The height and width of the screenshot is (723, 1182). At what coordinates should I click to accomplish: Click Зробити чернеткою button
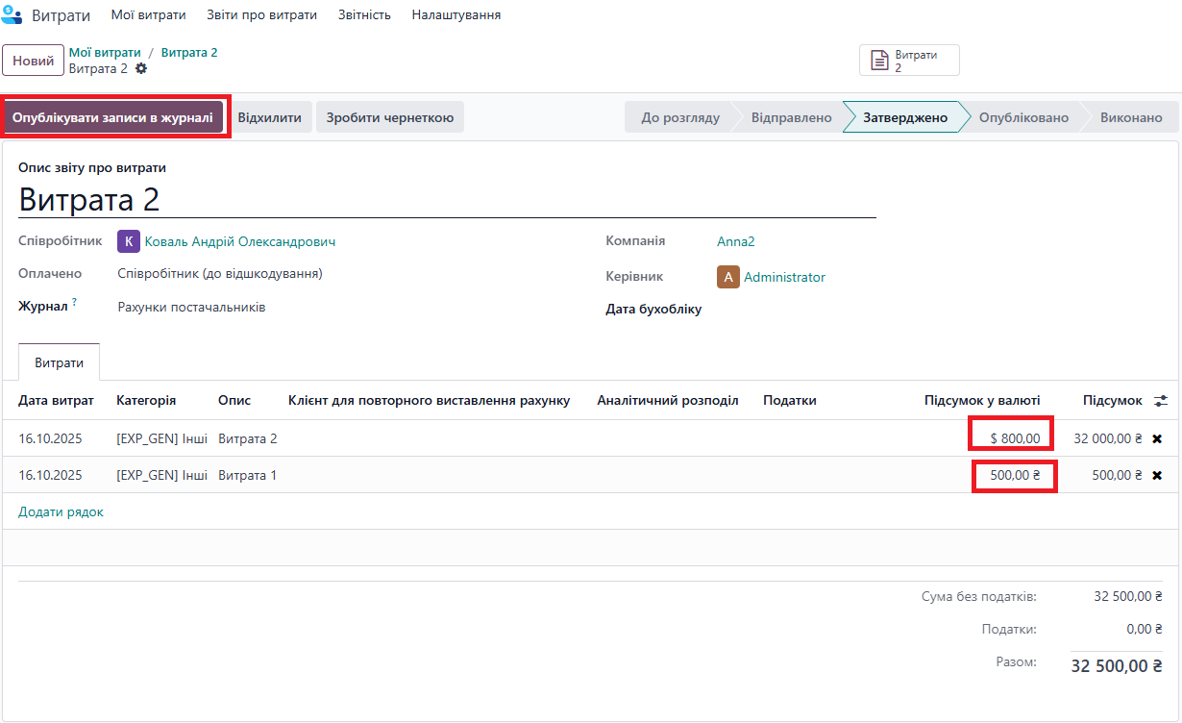tap(389, 117)
